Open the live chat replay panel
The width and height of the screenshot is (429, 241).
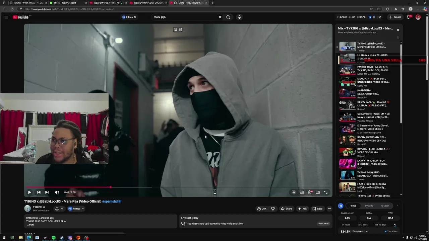tap(323, 224)
